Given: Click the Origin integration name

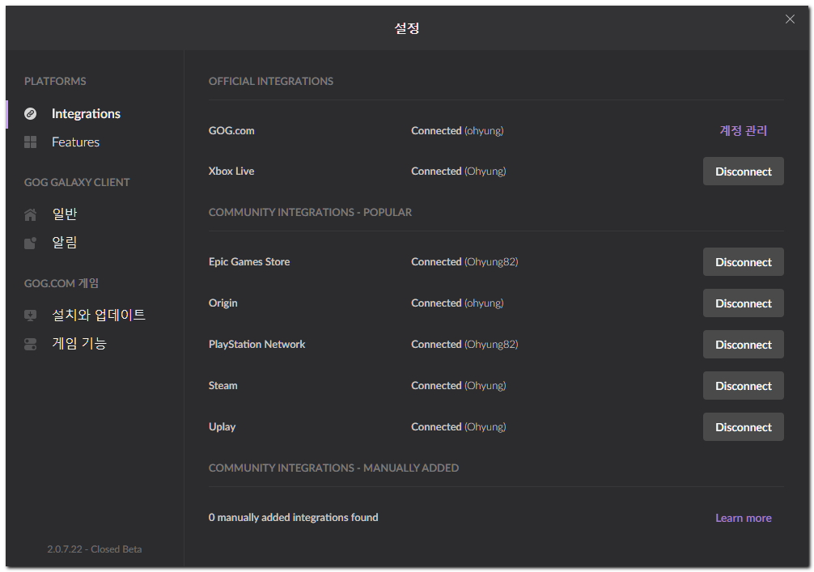Looking at the screenshot, I should 223,303.
